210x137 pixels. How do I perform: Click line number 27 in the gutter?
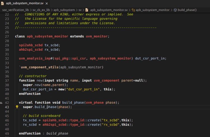[7, 36]
